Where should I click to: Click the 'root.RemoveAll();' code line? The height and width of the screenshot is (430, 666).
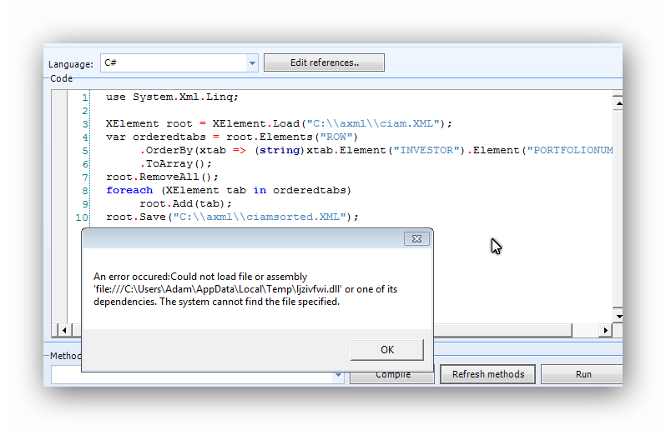162,177
